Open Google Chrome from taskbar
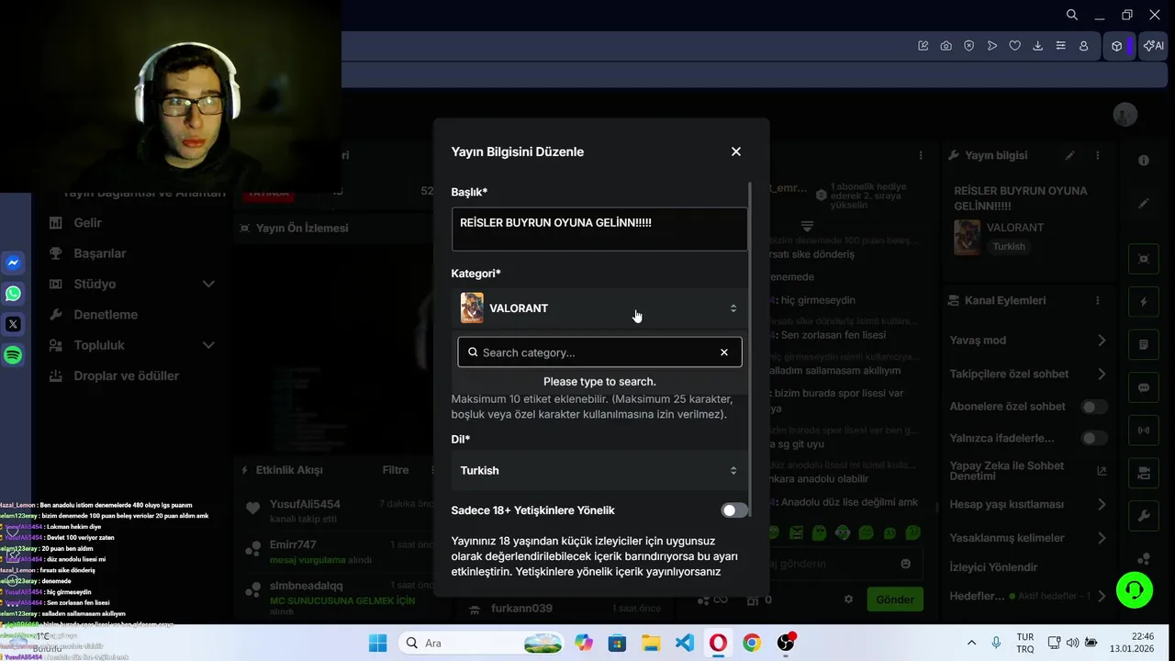 click(752, 644)
